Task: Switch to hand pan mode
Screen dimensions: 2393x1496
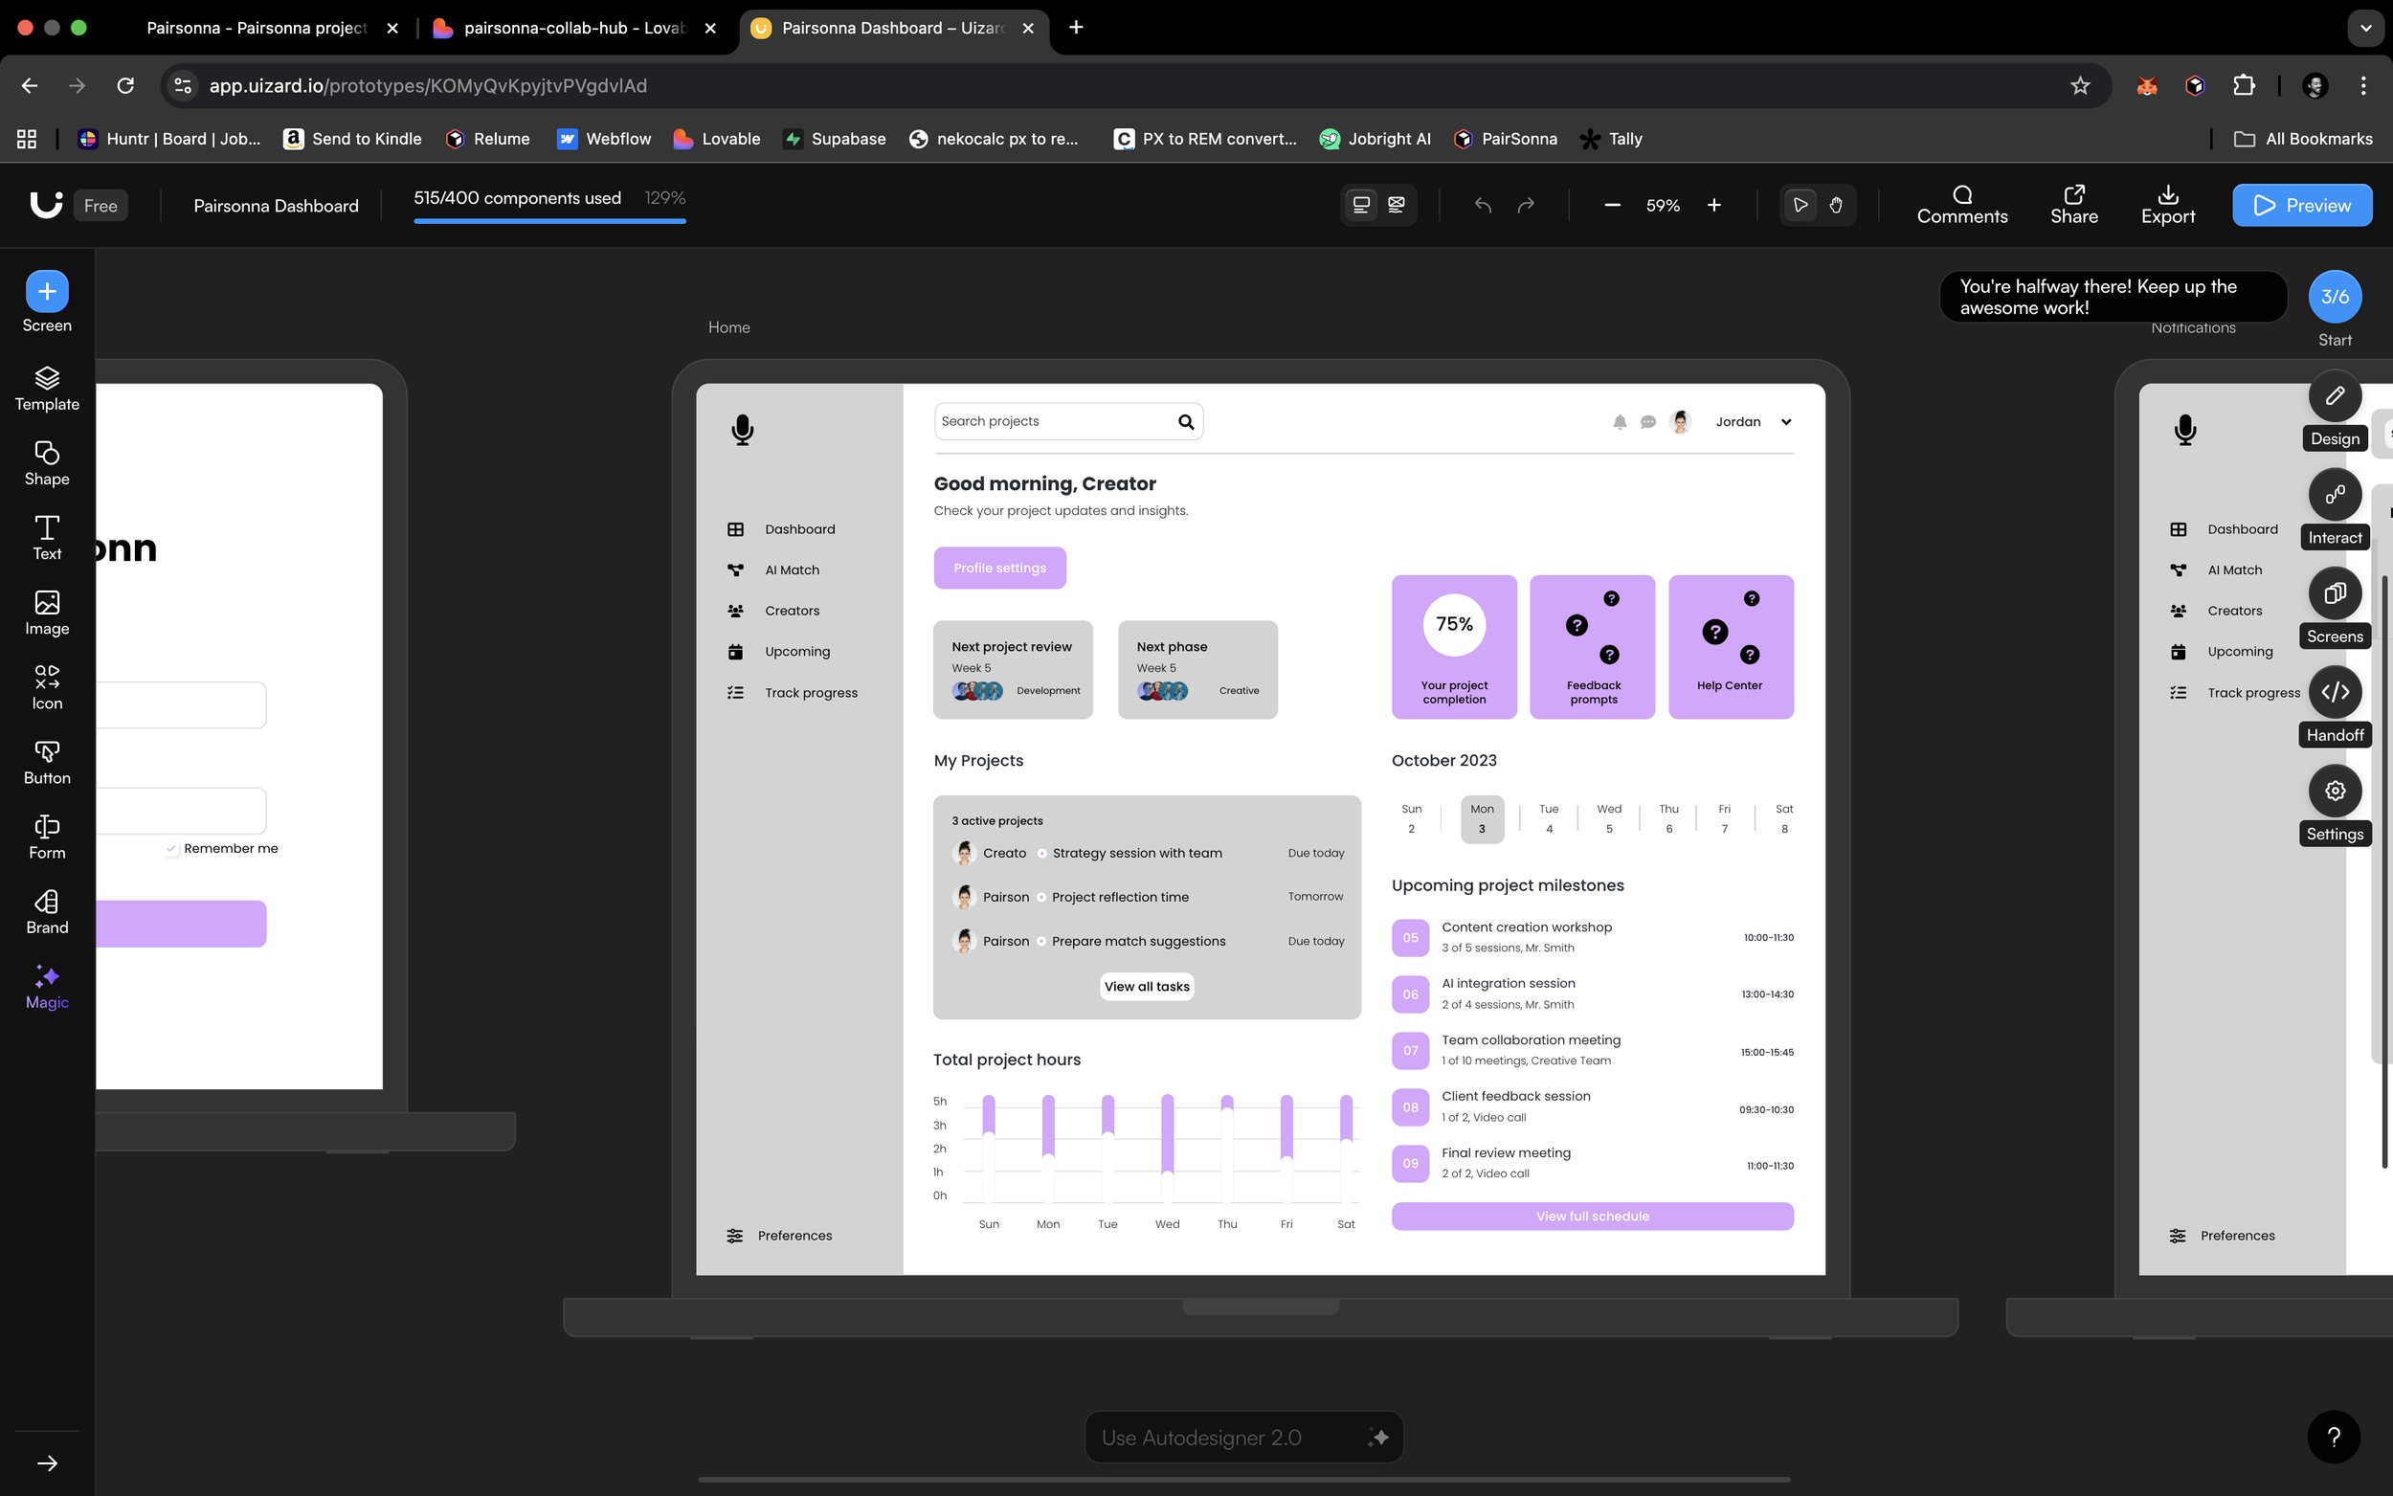Action: 1835,205
